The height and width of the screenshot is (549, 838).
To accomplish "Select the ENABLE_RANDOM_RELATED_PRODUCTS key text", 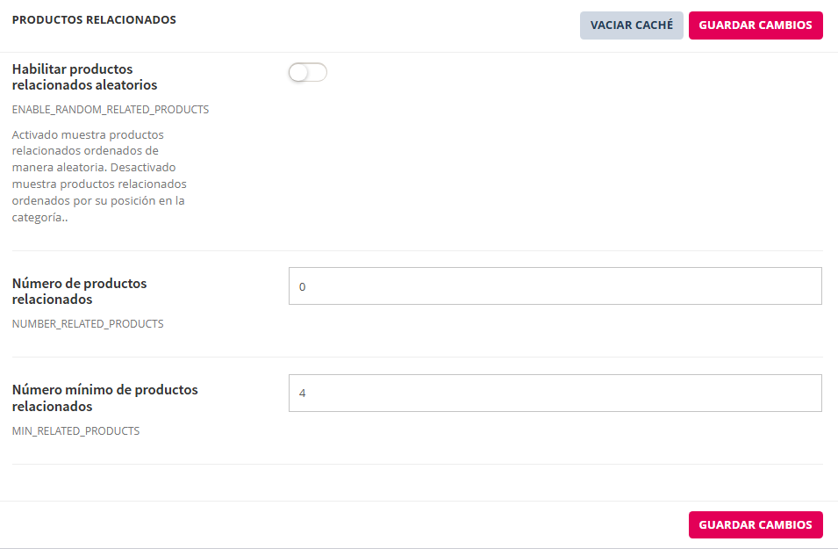I will (111, 110).
